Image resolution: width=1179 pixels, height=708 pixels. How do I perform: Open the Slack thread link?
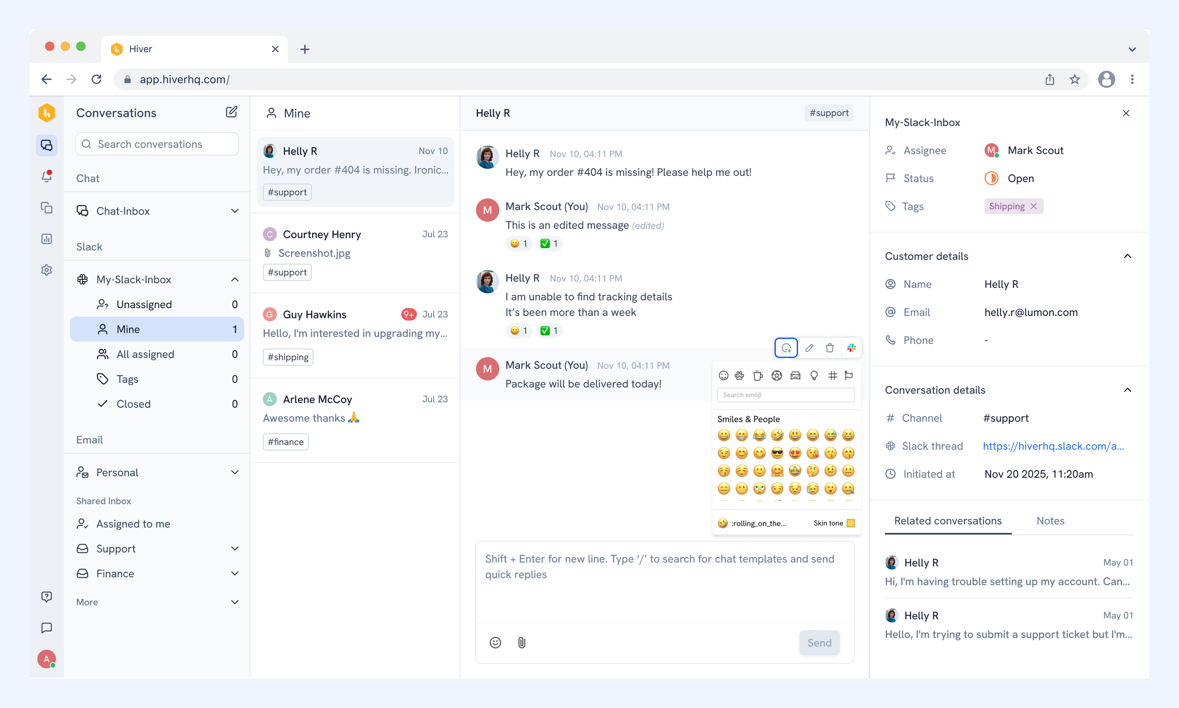[1053, 446]
